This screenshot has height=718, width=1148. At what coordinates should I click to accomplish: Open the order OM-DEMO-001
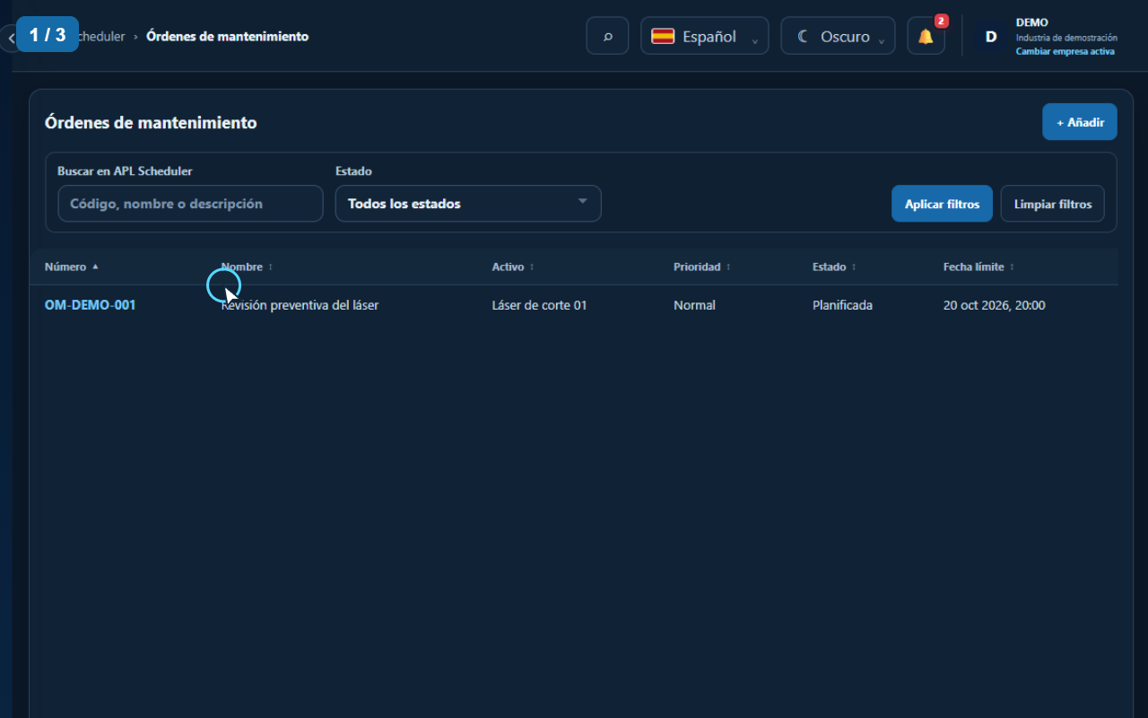click(x=91, y=305)
